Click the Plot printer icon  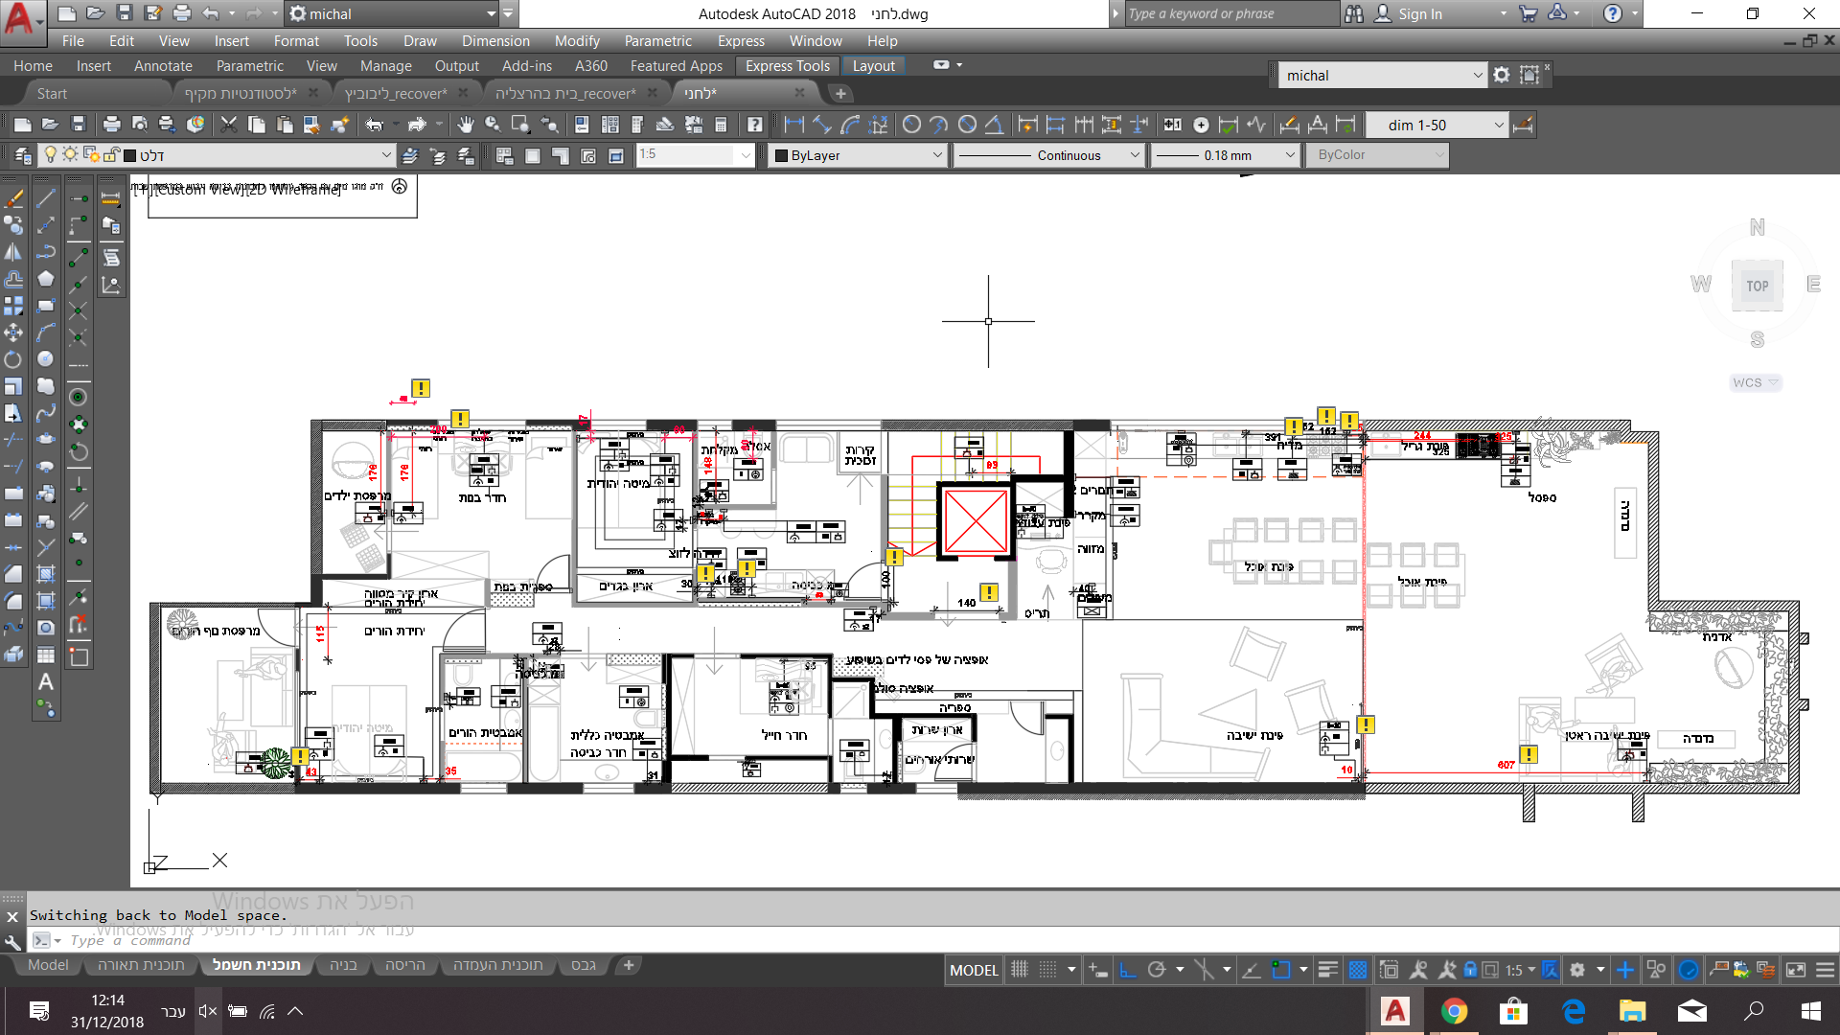point(111,125)
